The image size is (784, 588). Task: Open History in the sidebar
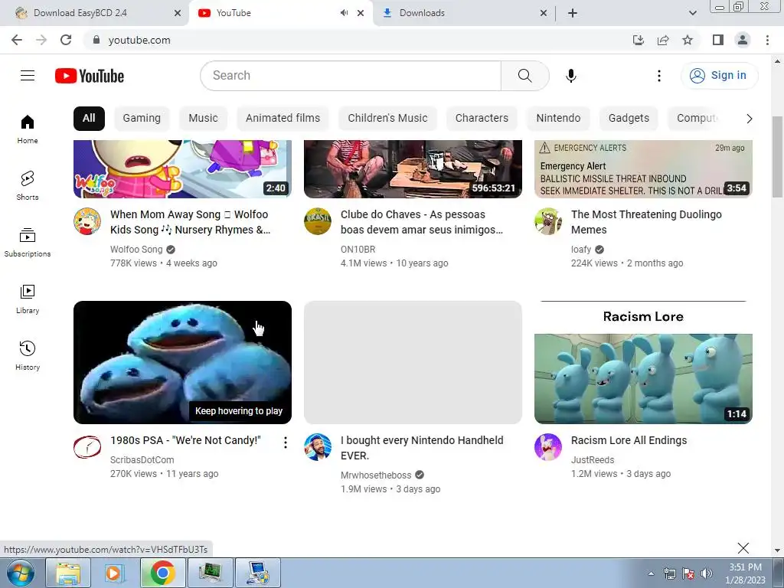coord(28,355)
